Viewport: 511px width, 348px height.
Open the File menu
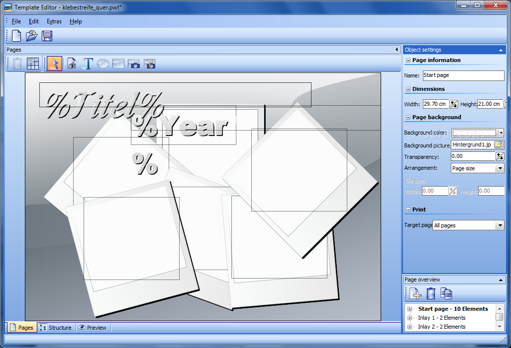(x=16, y=21)
